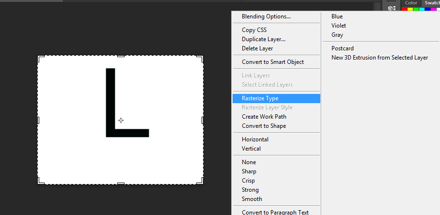Select Convert to Smart Object

click(x=272, y=62)
